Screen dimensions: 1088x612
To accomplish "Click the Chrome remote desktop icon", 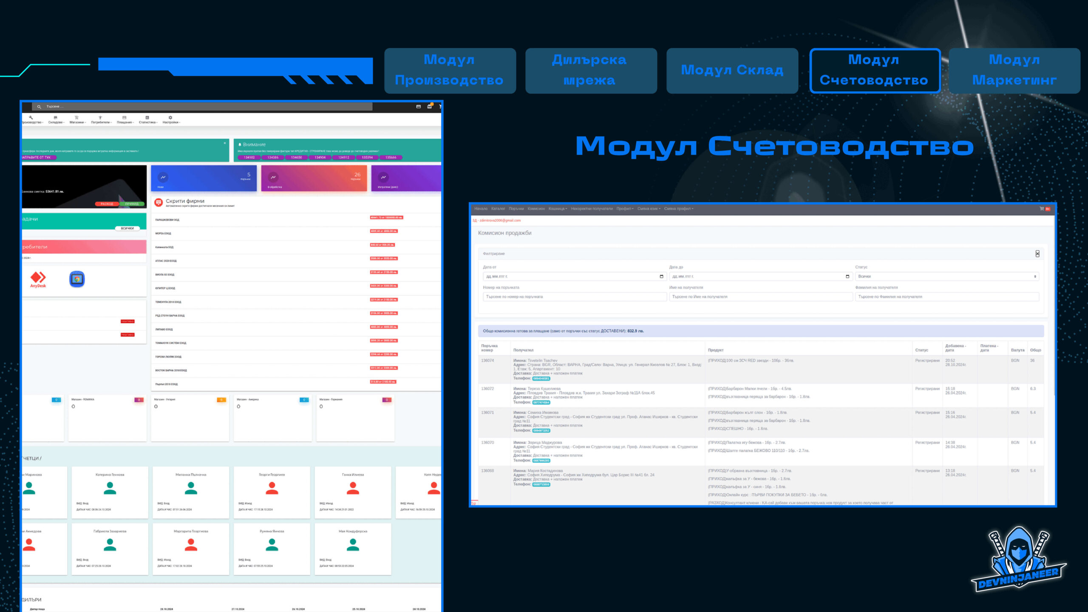I will point(77,279).
